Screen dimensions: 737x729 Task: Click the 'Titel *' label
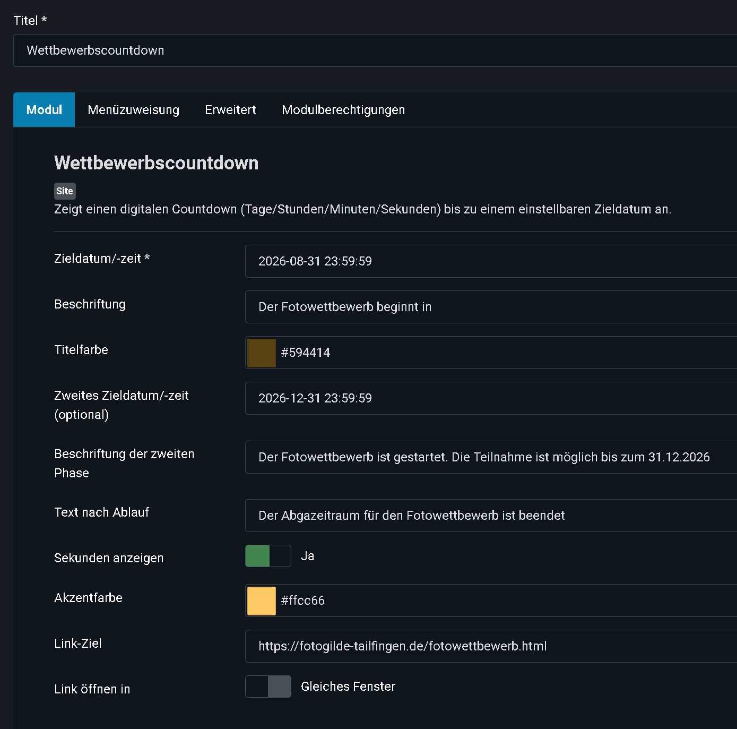coord(30,21)
